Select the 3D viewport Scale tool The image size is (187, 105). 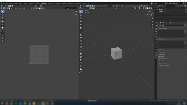(x=81, y=24)
